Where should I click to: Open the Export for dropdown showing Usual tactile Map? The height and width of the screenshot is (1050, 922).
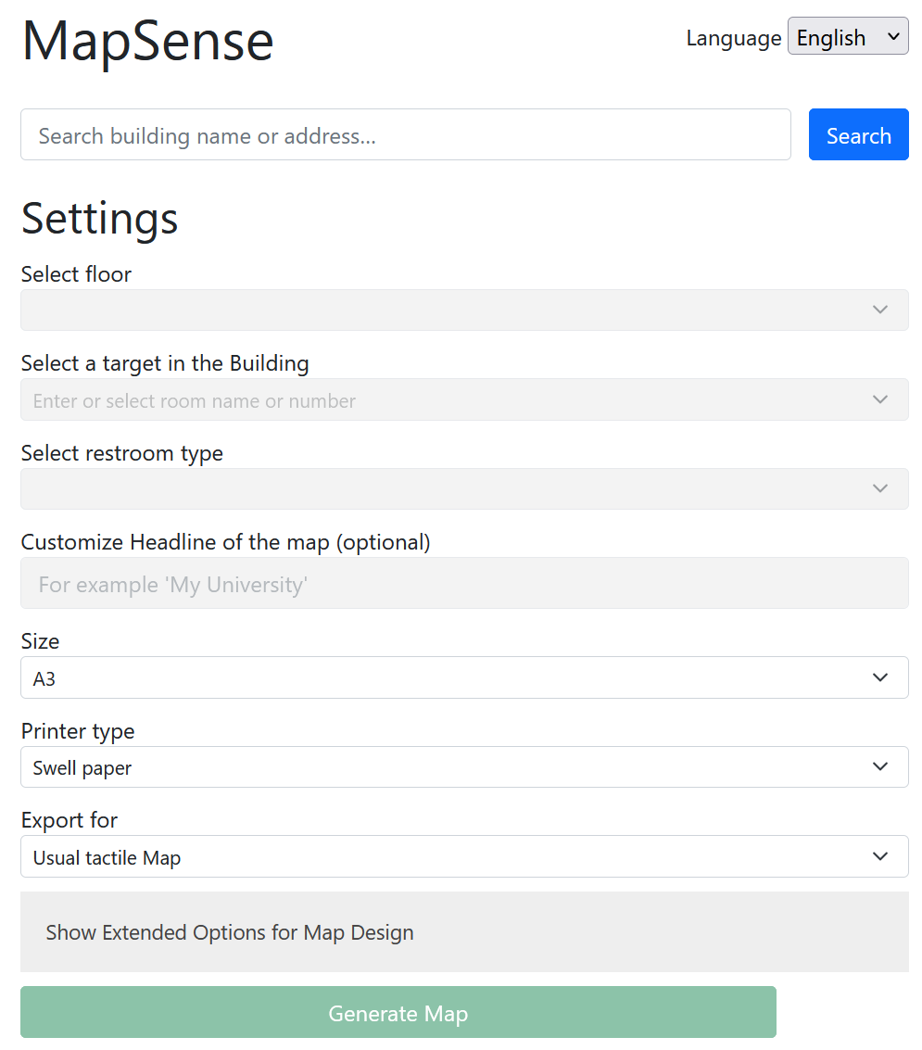point(464,856)
